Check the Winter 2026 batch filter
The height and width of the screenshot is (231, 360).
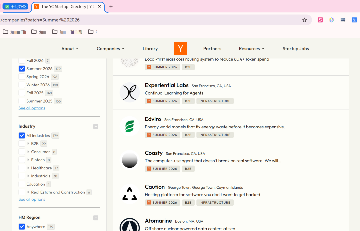pyautogui.click(x=22, y=85)
